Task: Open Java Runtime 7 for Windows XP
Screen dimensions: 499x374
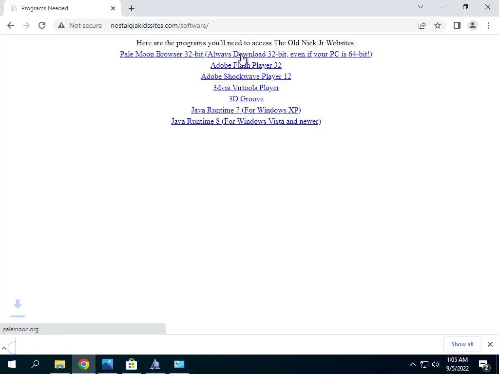Action: (246, 110)
